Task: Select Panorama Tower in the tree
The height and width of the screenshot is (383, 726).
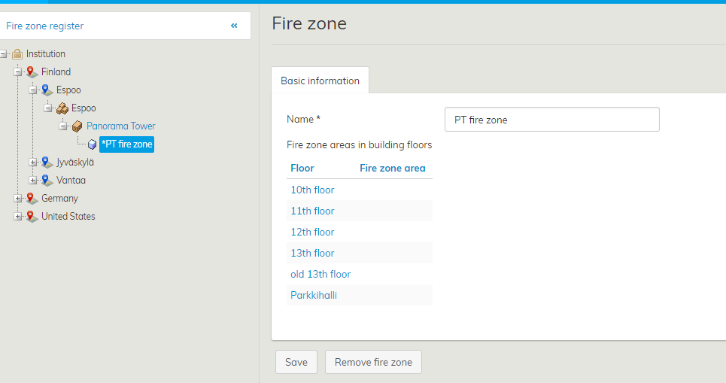Action: click(120, 126)
